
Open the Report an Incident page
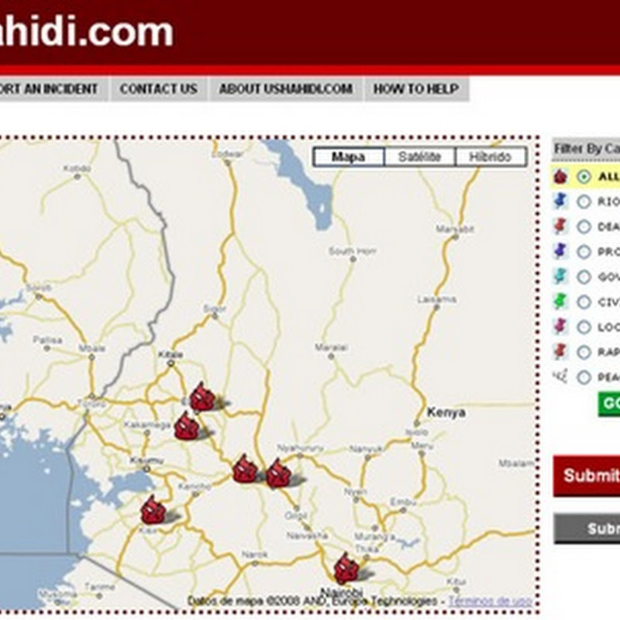[53, 89]
